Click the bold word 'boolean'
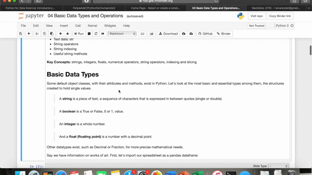The height and width of the screenshot is (175, 312). 69,111
